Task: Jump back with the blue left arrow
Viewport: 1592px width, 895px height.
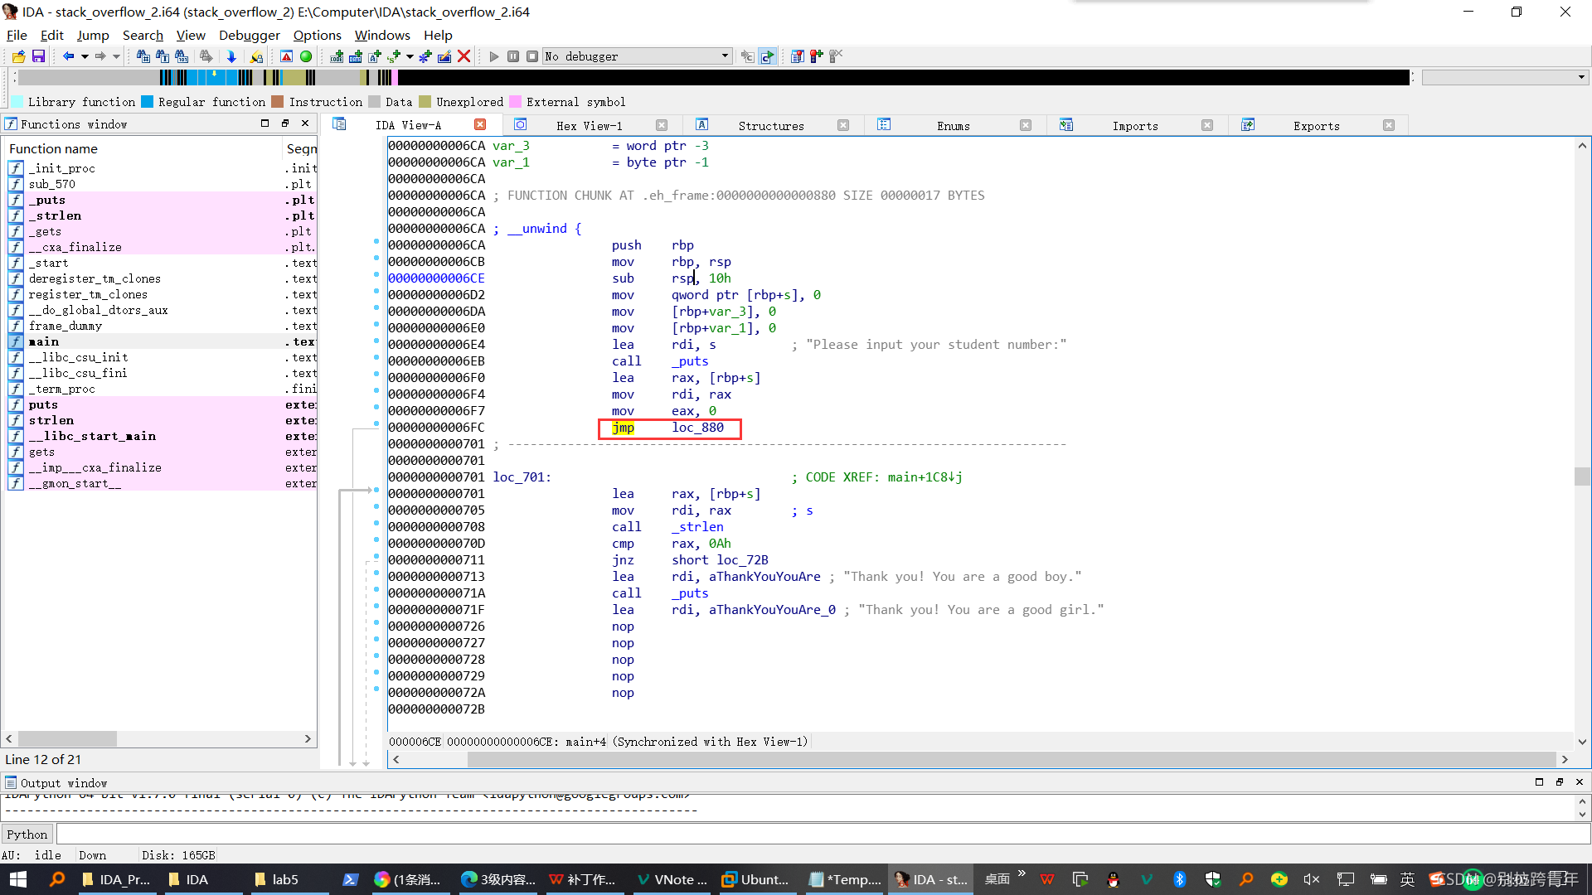Action: (68, 56)
